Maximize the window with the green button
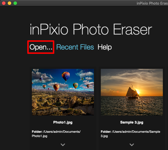Image resolution: width=168 pixels, height=150 pixels. [15, 3]
